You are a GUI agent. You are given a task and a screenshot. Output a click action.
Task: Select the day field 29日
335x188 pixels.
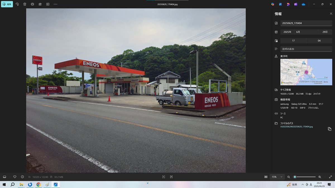(x=325, y=32)
